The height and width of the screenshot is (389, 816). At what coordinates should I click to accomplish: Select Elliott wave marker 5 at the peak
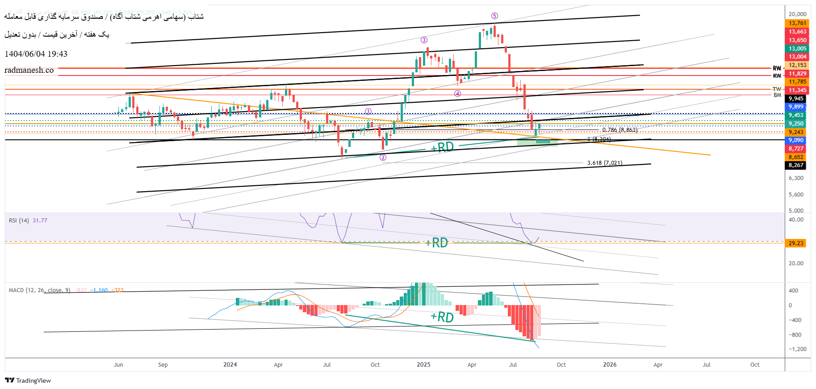click(494, 16)
